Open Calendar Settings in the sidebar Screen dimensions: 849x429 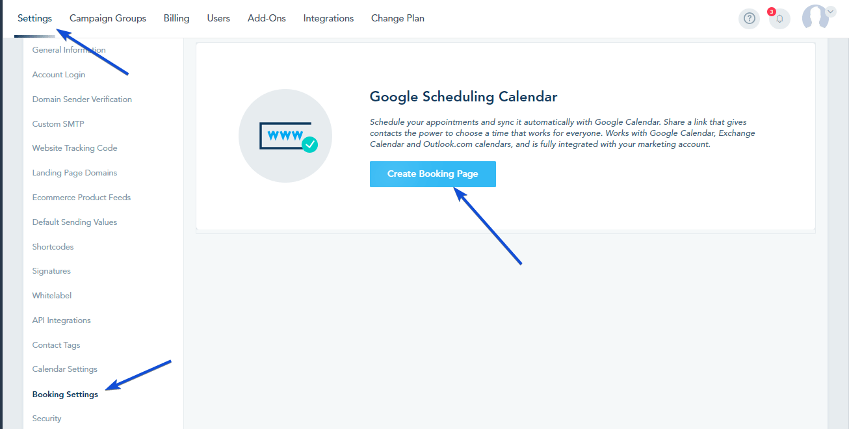coord(65,369)
